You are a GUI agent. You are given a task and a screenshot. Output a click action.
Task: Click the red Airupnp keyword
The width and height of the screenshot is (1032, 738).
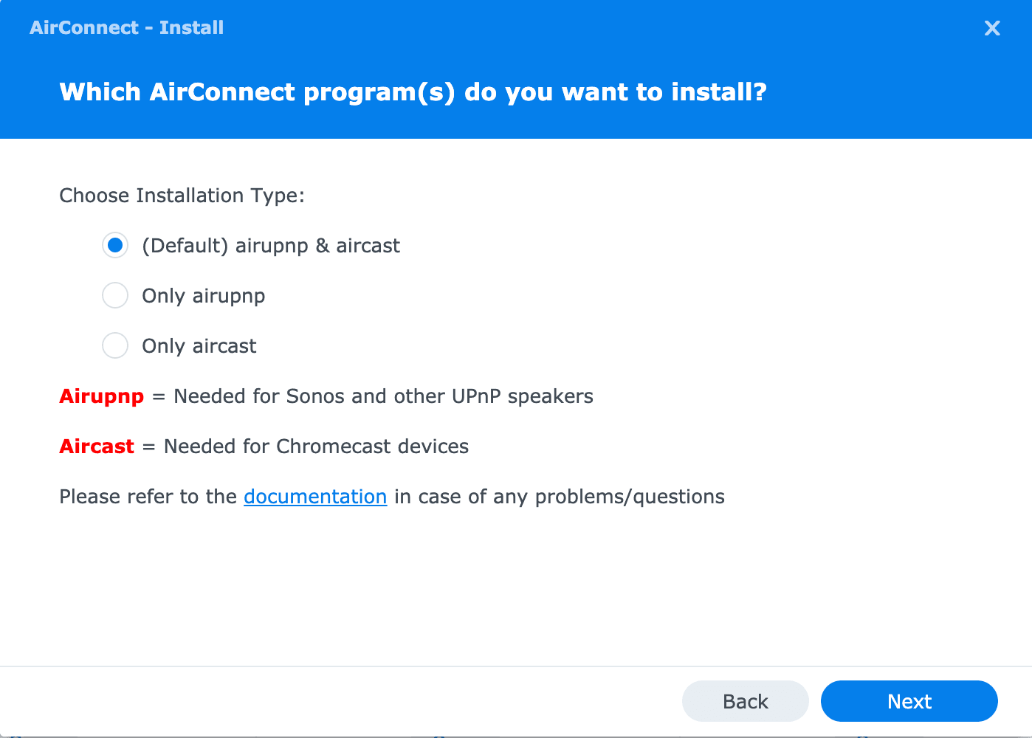(x=102, y=396)
